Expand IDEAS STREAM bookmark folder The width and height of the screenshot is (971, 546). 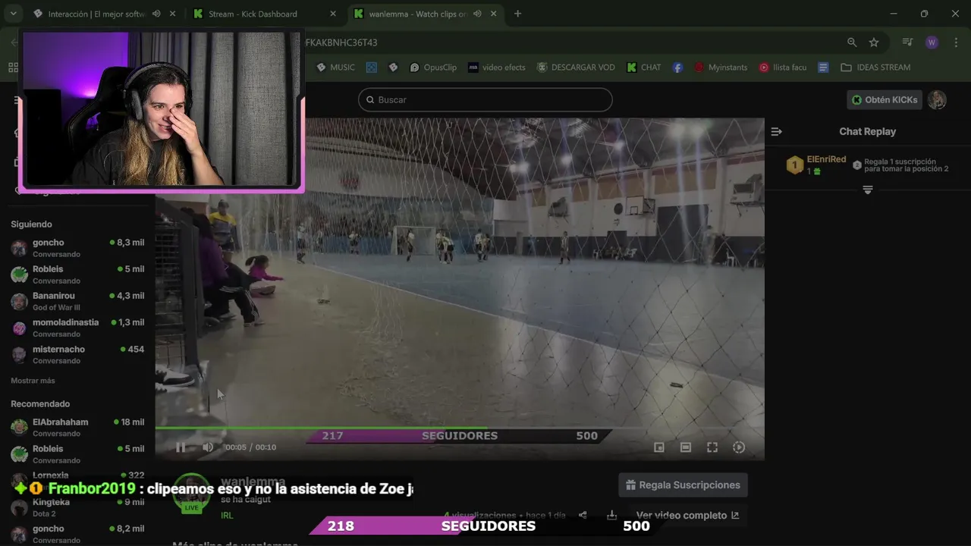(x=875, y=67)
